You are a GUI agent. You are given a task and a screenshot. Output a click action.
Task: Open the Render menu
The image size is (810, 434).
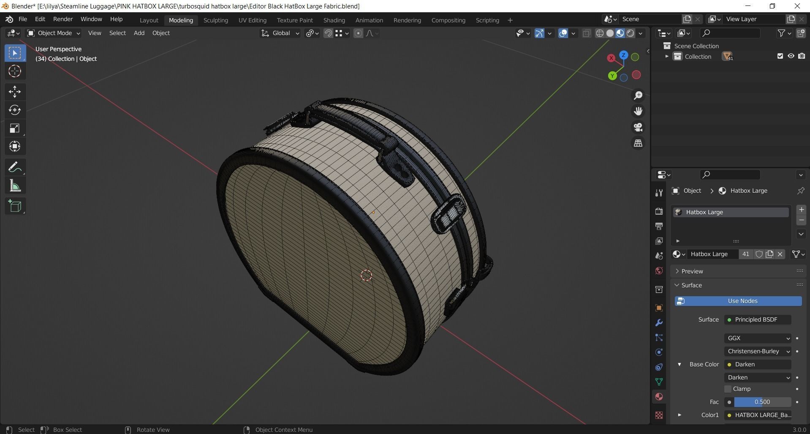[x=63, y=19]
